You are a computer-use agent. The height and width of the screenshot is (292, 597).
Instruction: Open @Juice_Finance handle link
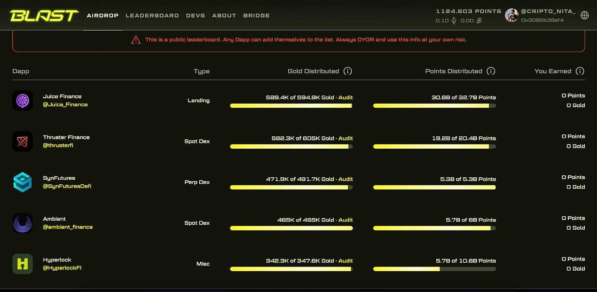(65, 104)
